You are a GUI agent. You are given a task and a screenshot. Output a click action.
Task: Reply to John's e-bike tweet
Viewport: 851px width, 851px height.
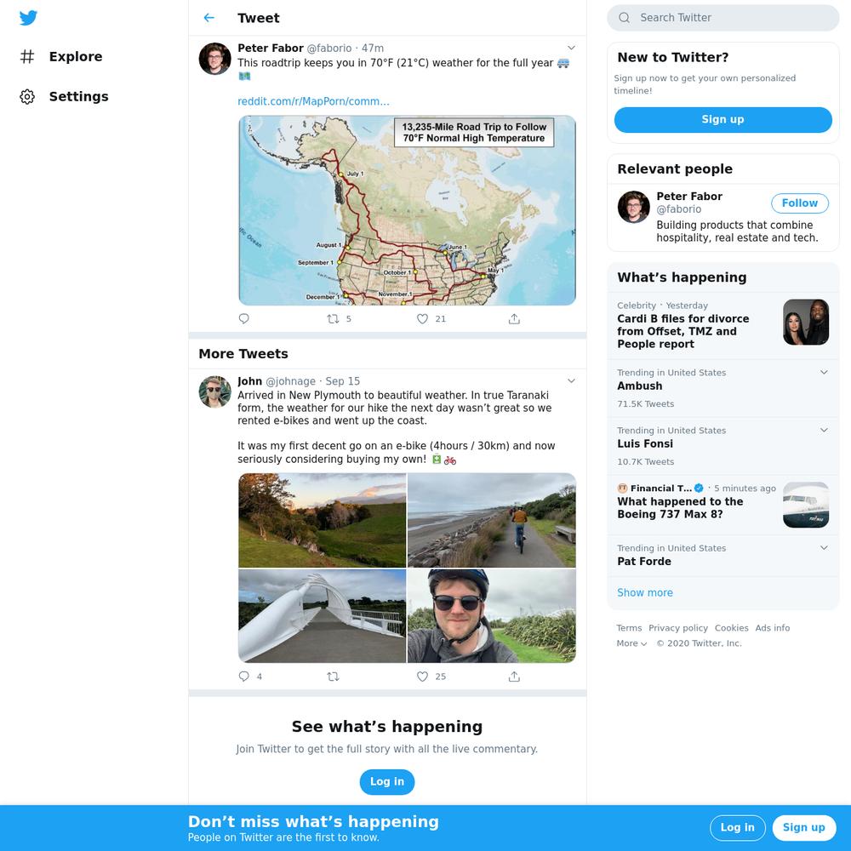coord(244,677)
